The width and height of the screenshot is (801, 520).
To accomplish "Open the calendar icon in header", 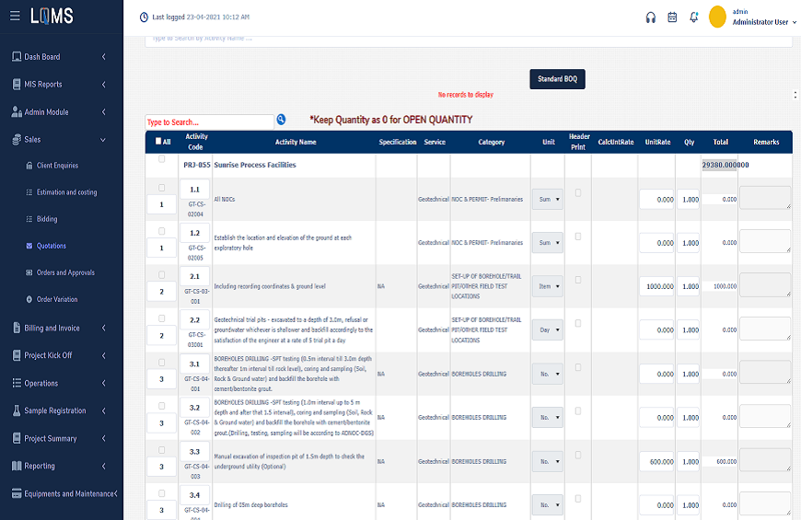I will pyautogui.click(x=672, y=17).
